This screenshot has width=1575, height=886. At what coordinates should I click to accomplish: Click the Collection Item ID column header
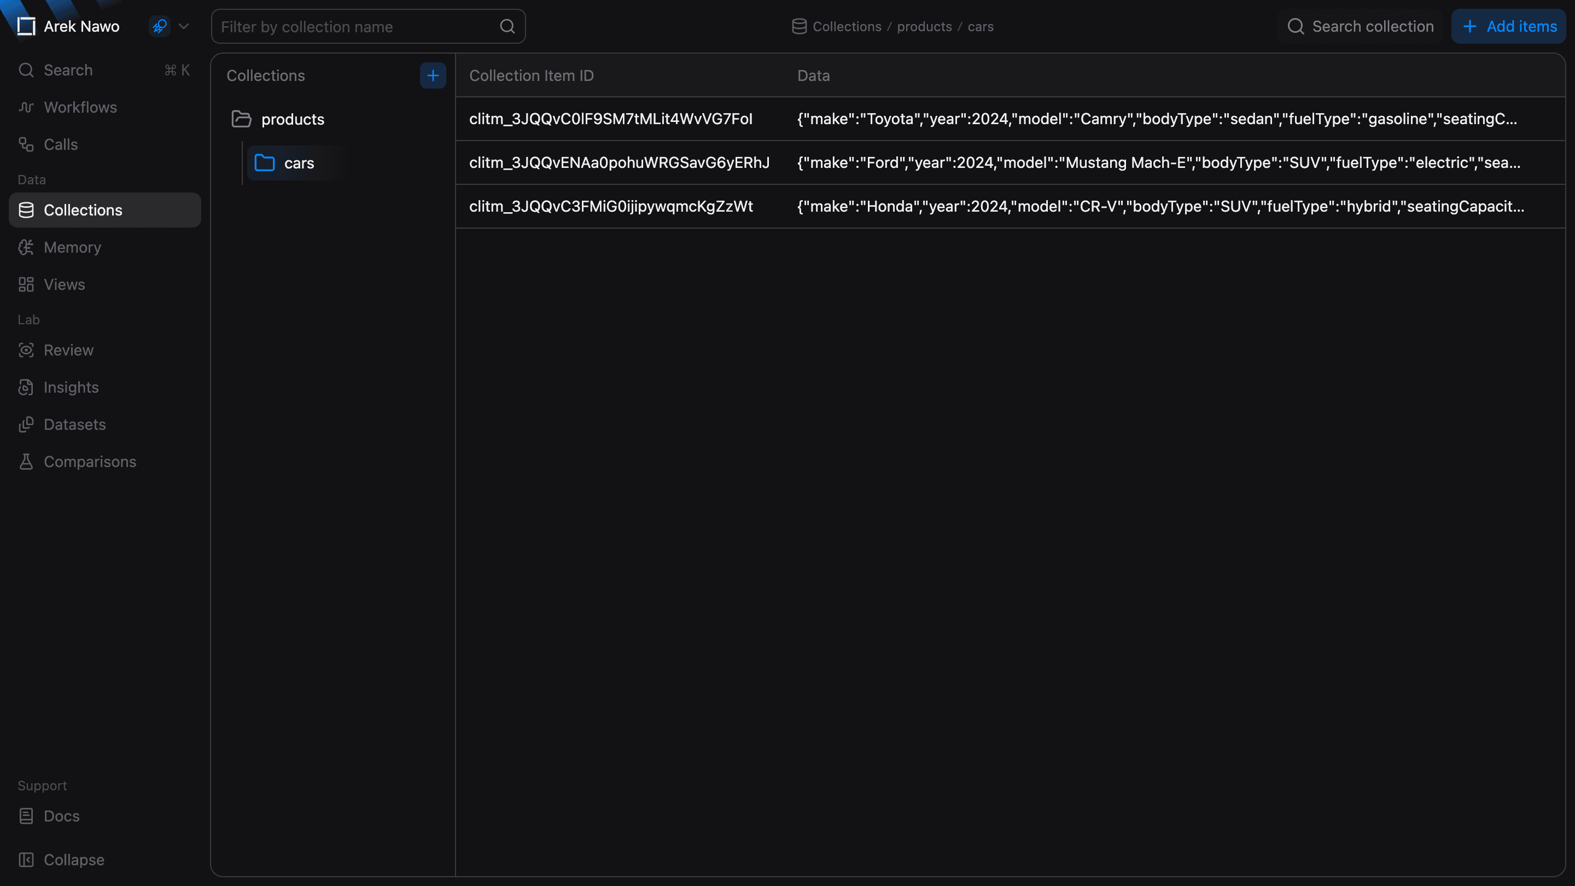coord(532,76)
